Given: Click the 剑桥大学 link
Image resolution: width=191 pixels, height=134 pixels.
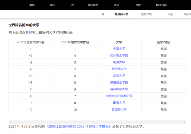Looking at the screenshot, I should click(119, 76).
